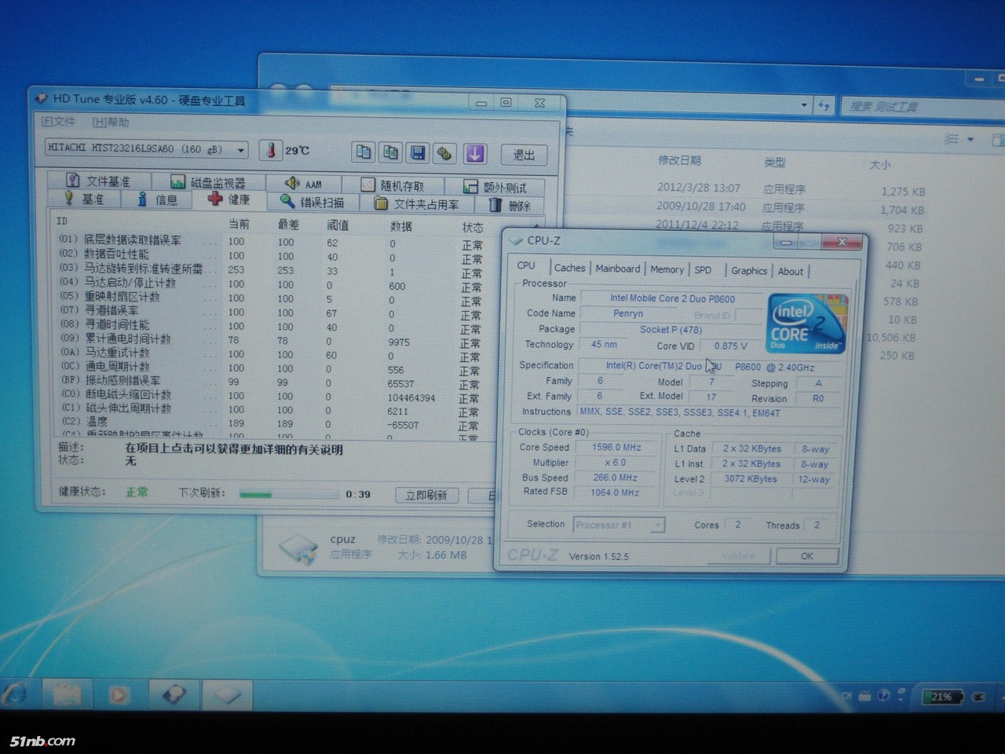The image size is (1005, 754).
Task: Open CPU-Z Mainboard tab
Action: 618,269
